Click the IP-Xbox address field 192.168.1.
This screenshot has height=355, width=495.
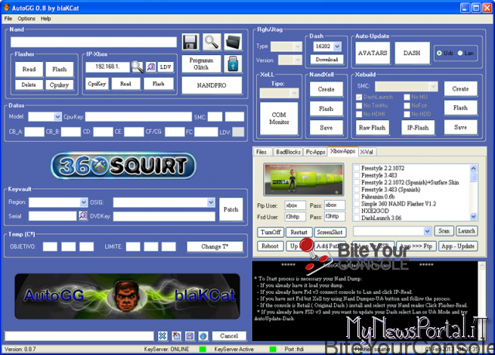pos(107,66)
